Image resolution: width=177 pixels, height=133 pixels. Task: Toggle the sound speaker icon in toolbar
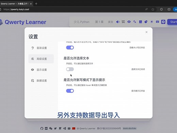[118, 22]
